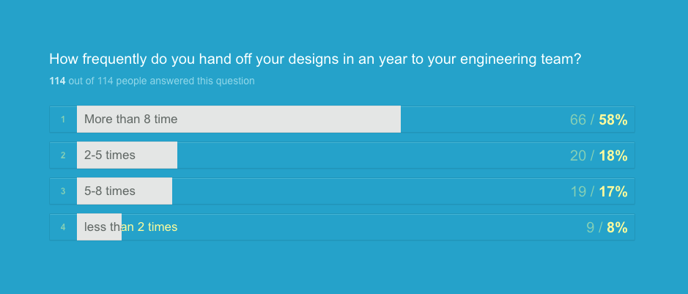Click the number 3 row index
This screenshot has width=688, height=294.
coord(63,191)
